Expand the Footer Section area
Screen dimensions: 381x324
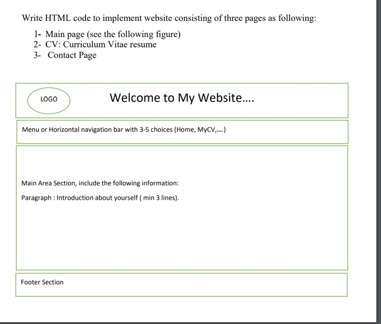(181, 284)
